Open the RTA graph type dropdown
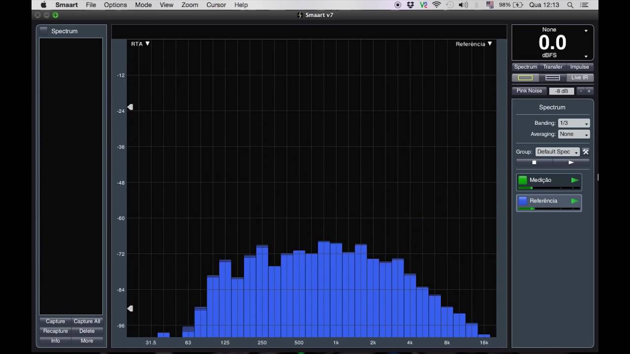The height and width of the screenshot is (354, 630). tap(140, 44)
